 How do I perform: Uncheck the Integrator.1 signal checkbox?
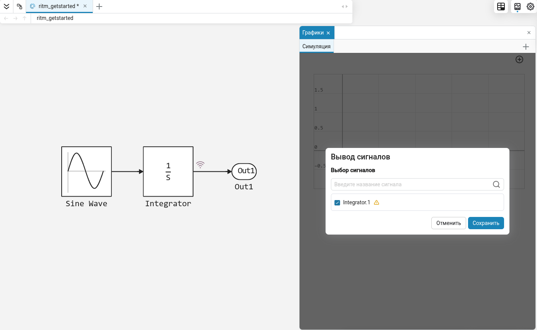[x=337, y=203]
